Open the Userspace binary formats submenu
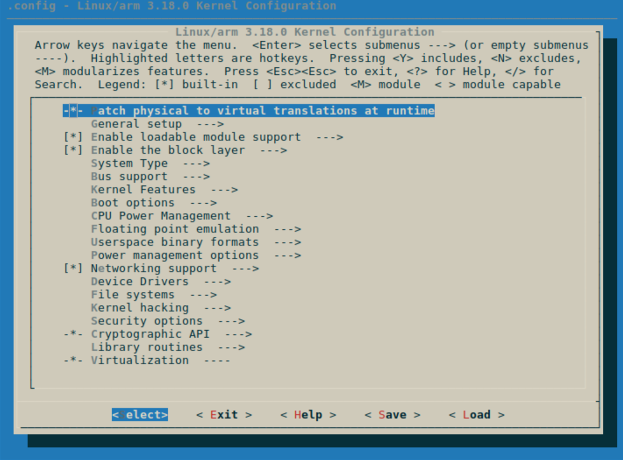Image resolution: width=623 pixels, height=460 pixels. point(196,242)
